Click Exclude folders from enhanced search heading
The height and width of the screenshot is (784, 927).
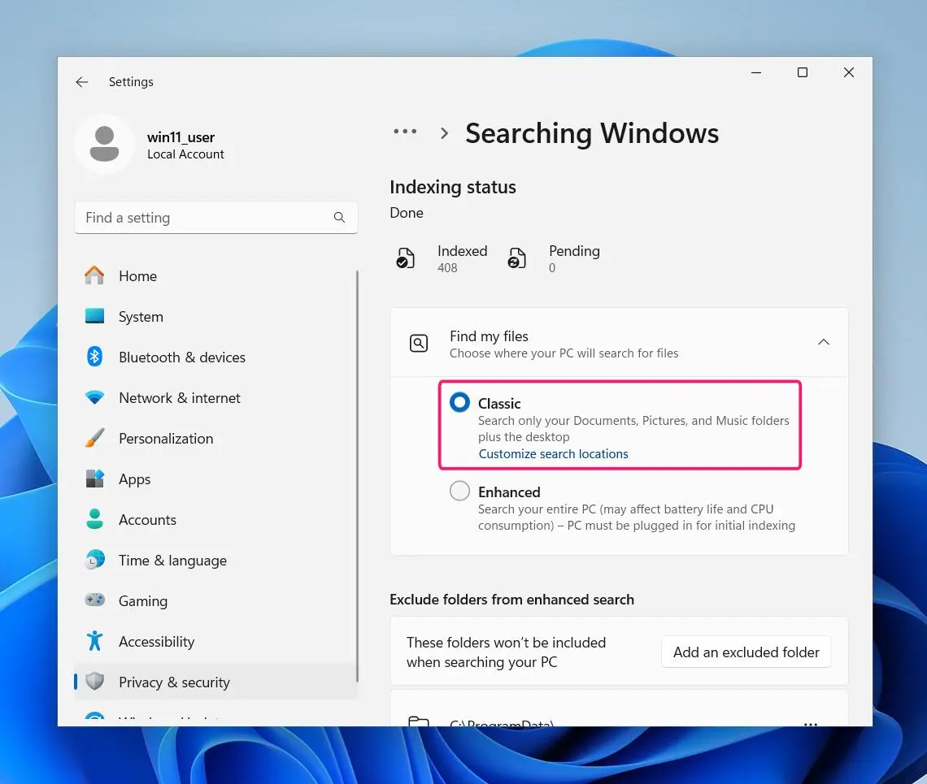pyautogui.click(x=512, y=599)
